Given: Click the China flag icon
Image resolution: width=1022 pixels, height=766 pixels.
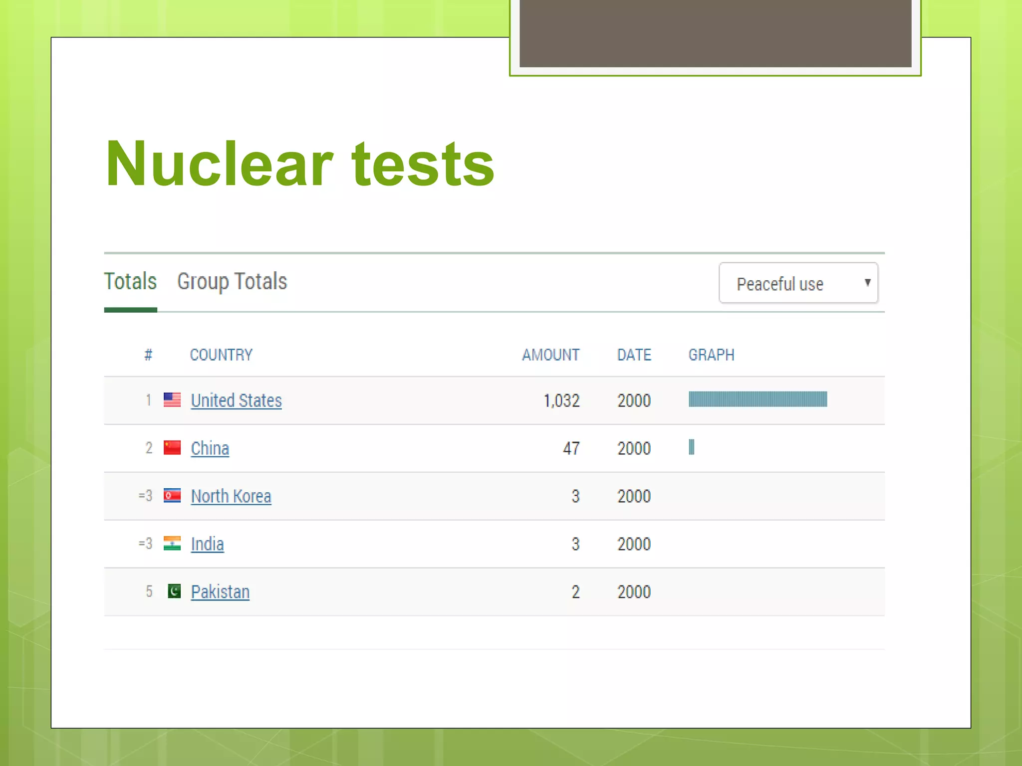Looking at the screenshot, I should point(172,447).
